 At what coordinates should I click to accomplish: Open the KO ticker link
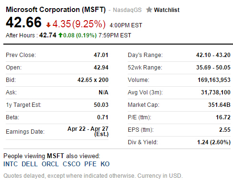105,164
